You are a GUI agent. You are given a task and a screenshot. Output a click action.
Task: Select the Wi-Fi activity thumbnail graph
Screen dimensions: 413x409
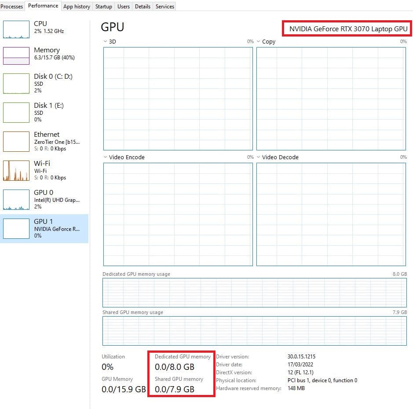pyautogui.click(x=16, y=170)
